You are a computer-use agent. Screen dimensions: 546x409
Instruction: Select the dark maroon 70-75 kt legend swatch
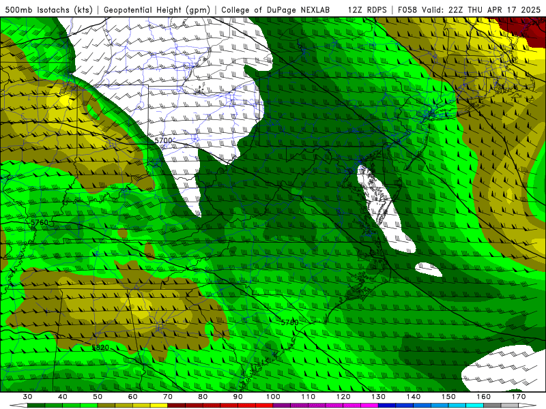pyautogui.click(x=177, y=406)
